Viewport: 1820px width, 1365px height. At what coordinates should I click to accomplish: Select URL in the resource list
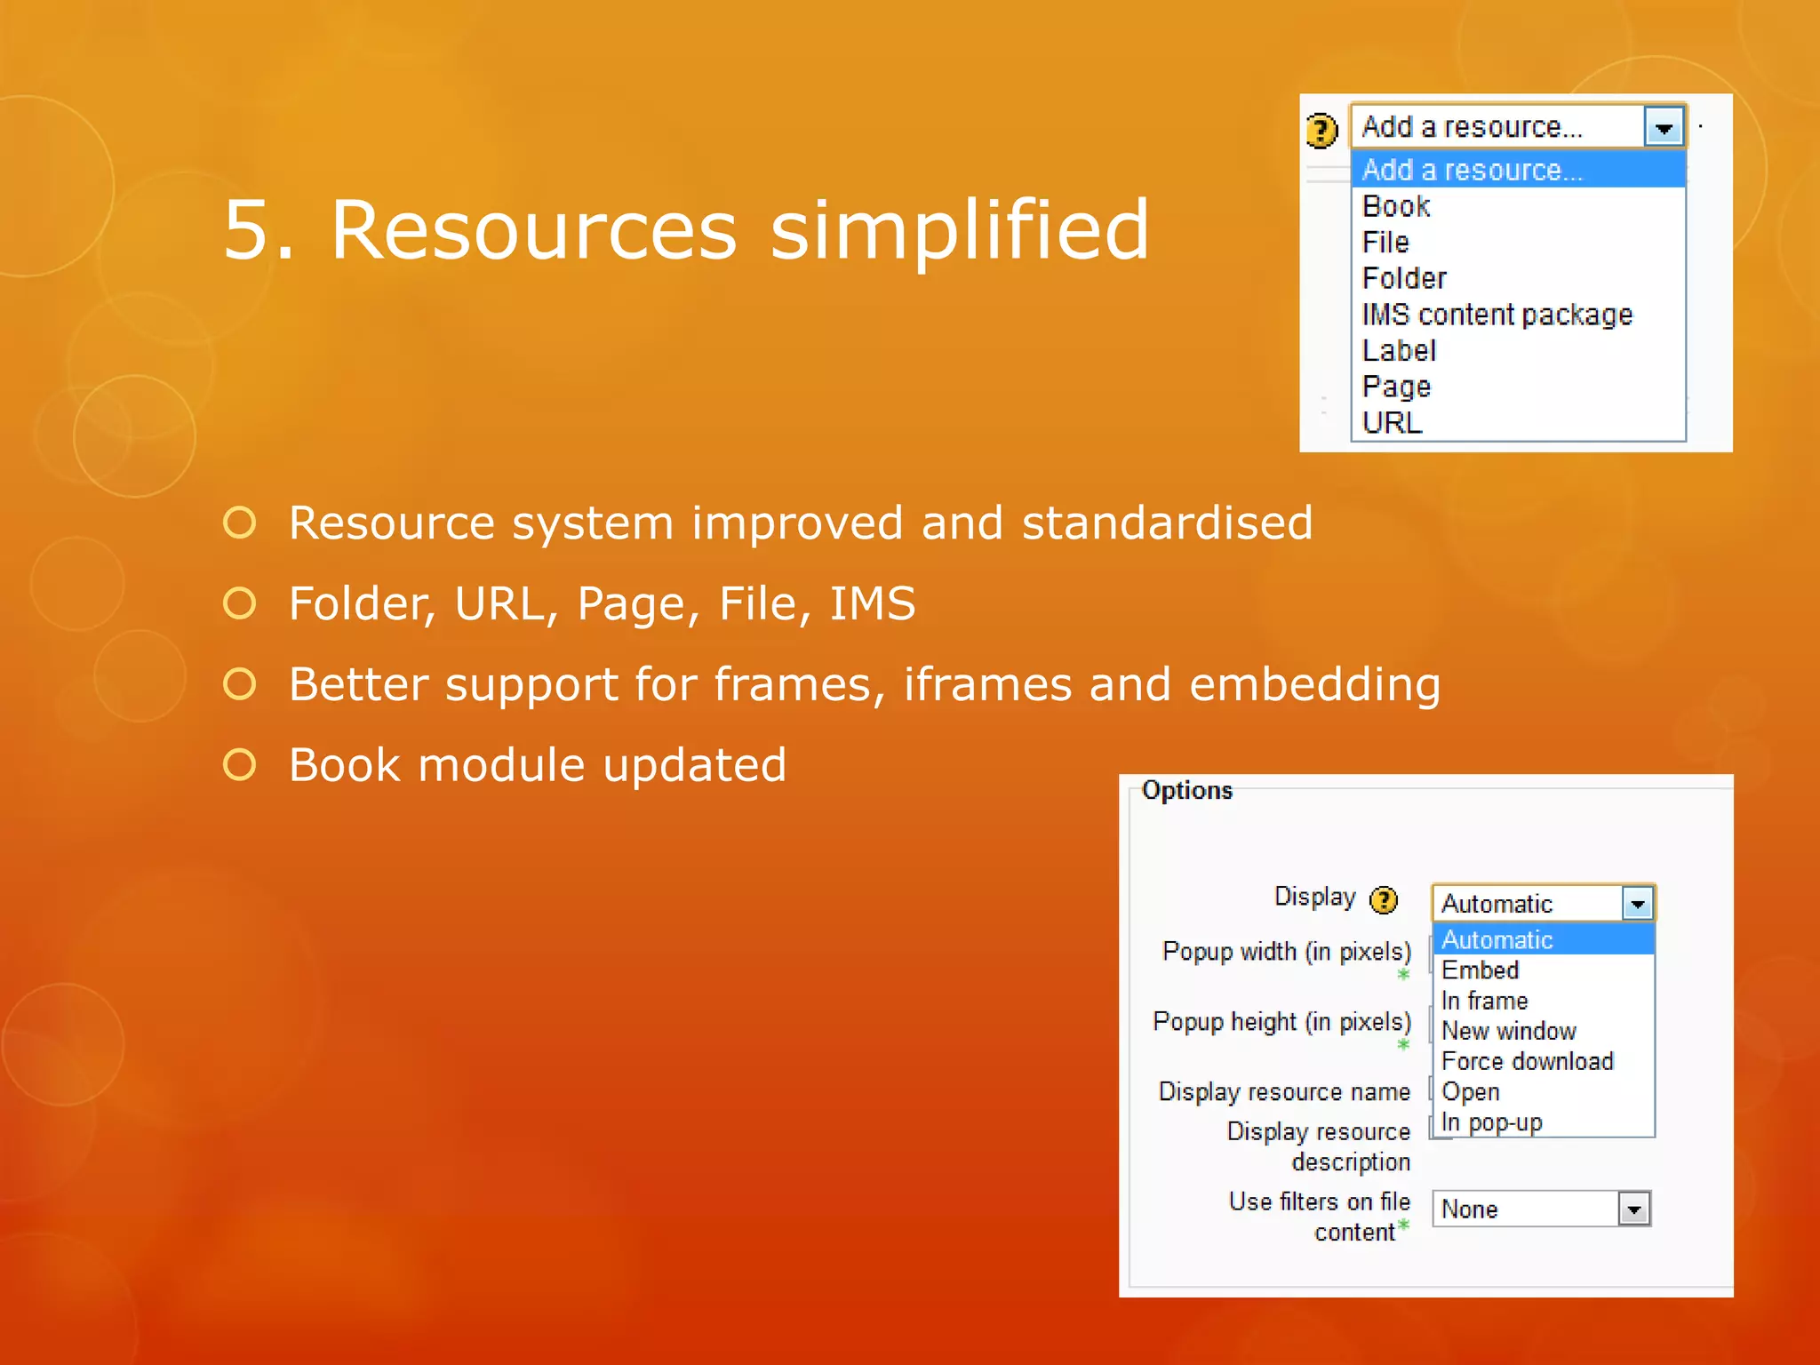click(x=1518, y=423)
